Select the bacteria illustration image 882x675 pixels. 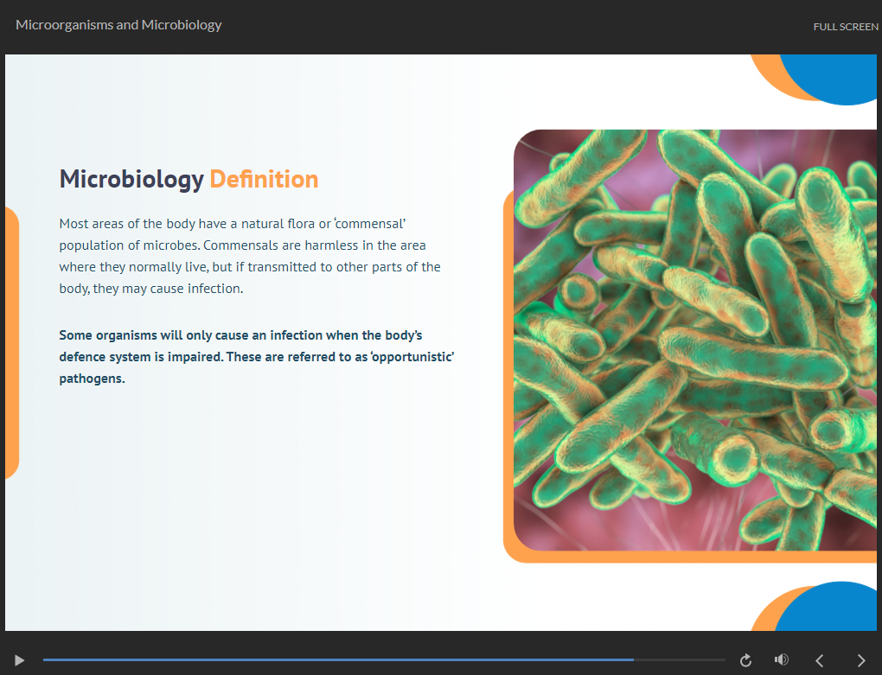click(694, 339)
